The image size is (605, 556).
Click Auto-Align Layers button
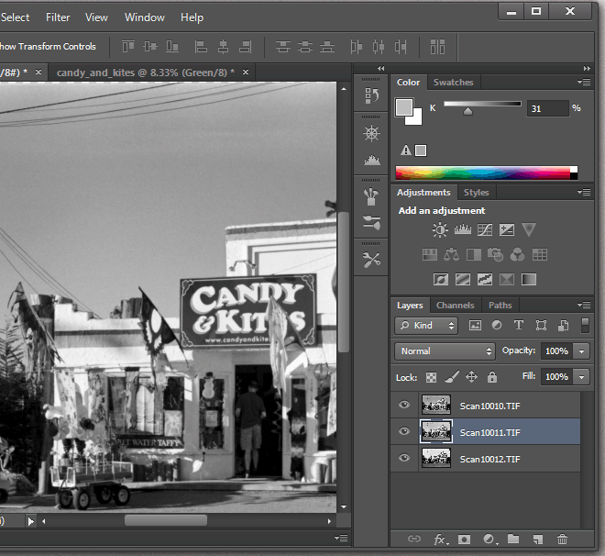(x=437, y=47)
